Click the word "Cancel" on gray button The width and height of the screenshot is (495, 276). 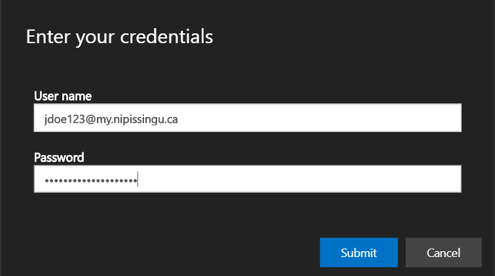[444, 252]
